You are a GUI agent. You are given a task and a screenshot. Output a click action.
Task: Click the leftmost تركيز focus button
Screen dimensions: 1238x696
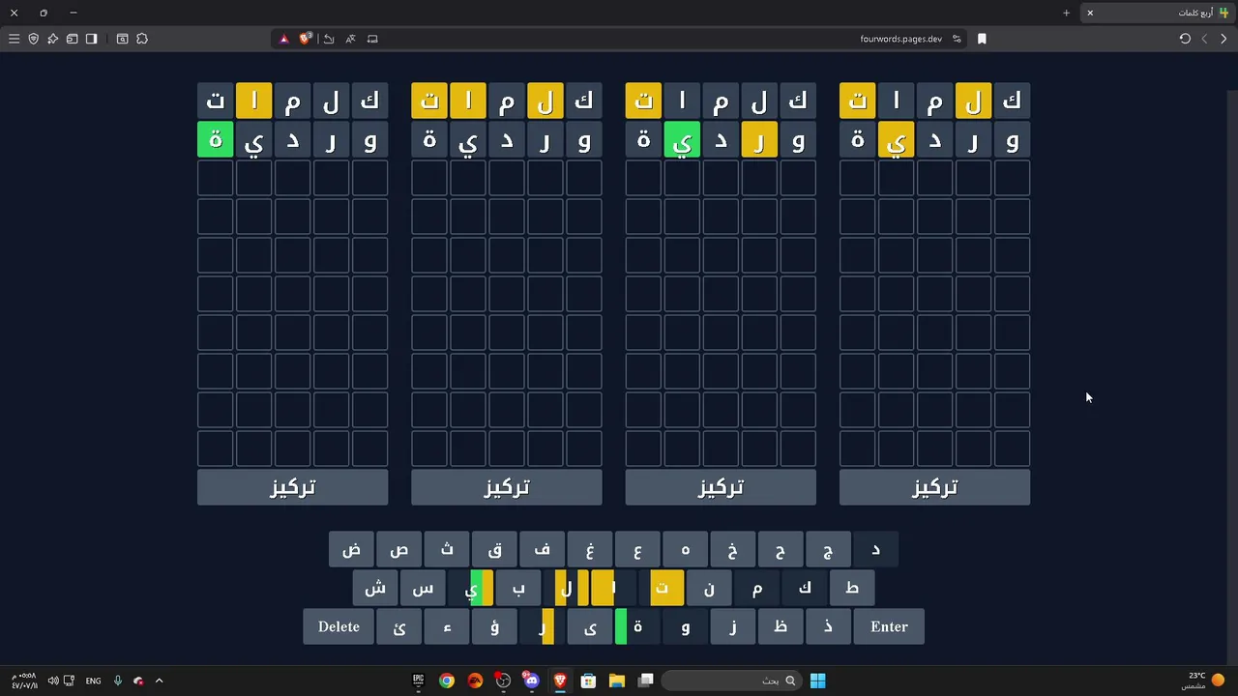[292, 487]
